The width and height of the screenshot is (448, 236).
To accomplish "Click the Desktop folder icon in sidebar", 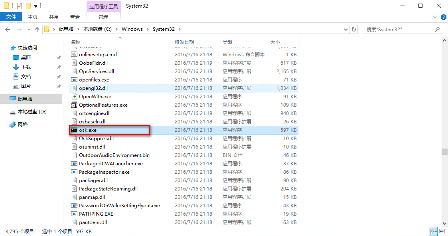I will 16,58.
